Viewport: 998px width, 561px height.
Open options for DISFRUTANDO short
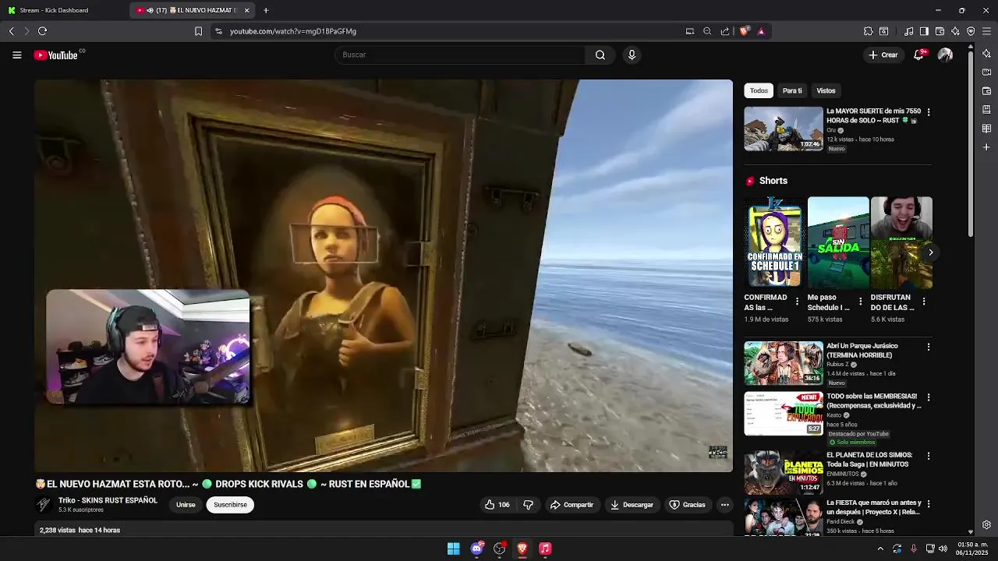click(x=924, y=302)
